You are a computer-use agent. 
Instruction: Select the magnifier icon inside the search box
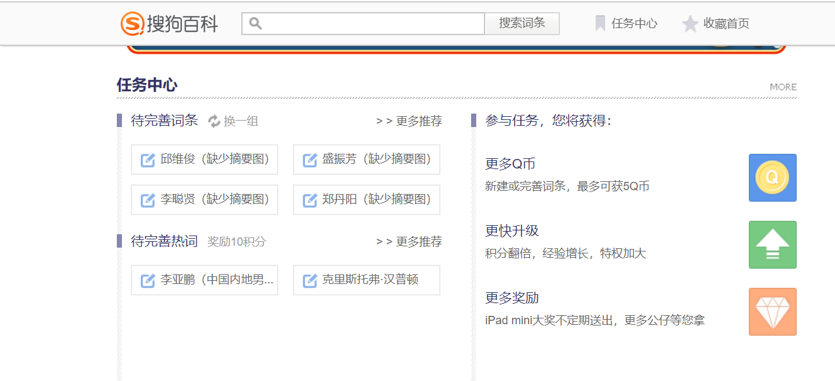[255, 23]
